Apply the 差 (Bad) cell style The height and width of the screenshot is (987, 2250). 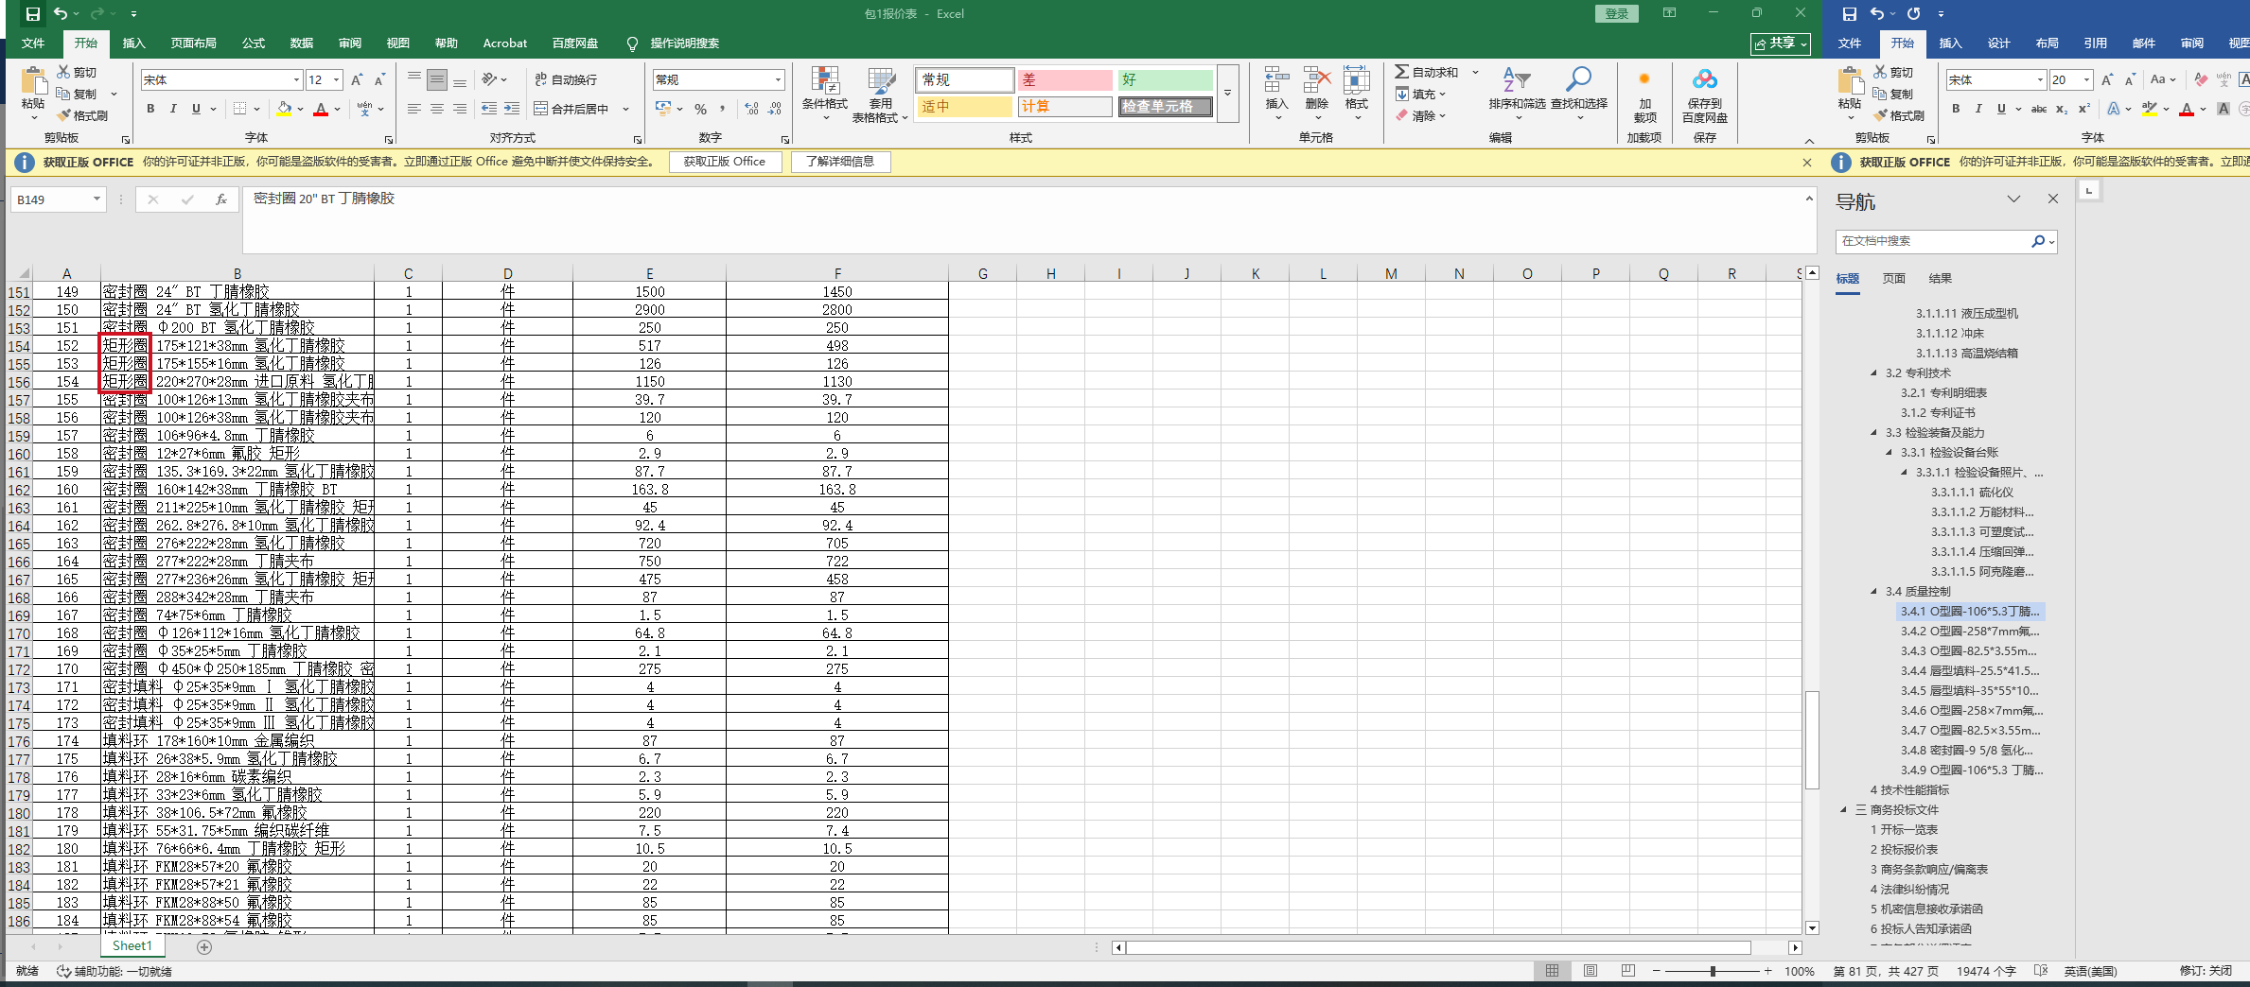coord(1064,80)
